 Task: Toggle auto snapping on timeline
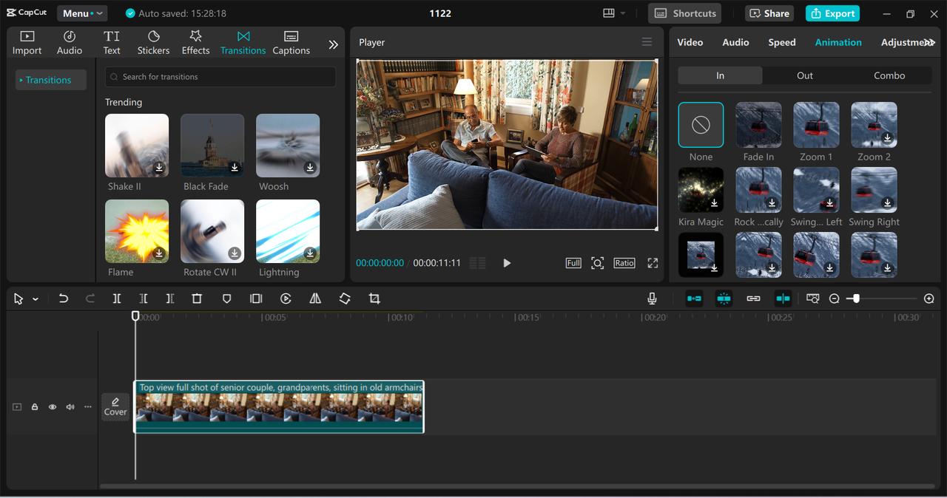724,299
